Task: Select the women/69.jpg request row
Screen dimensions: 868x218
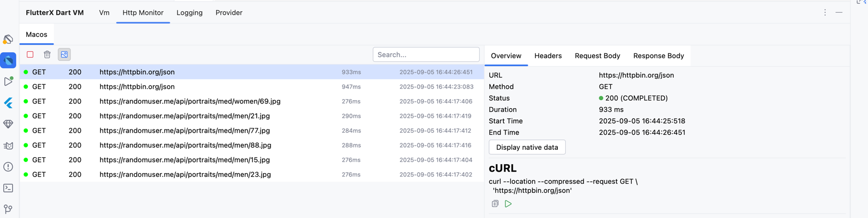Action: coord(190,101)
